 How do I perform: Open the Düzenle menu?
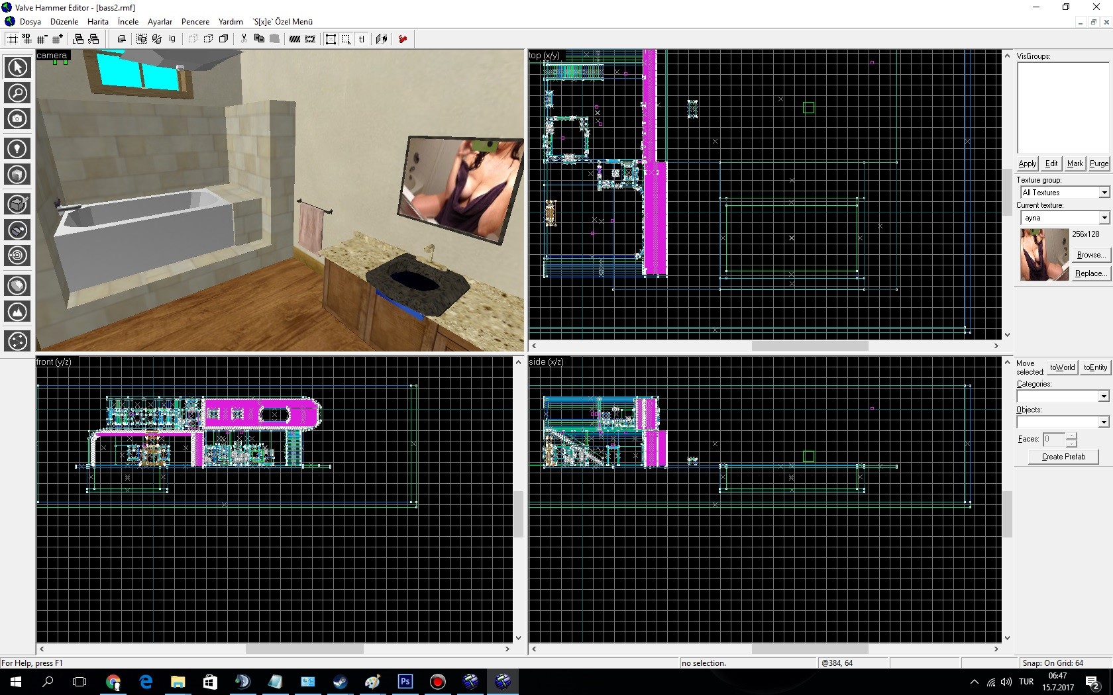64,22
